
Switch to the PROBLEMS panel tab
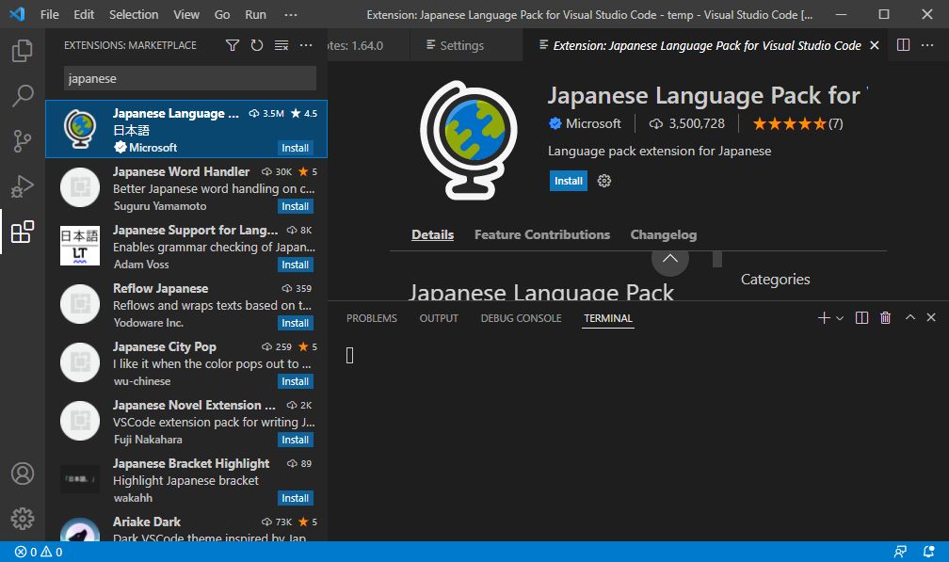[372, 318]
